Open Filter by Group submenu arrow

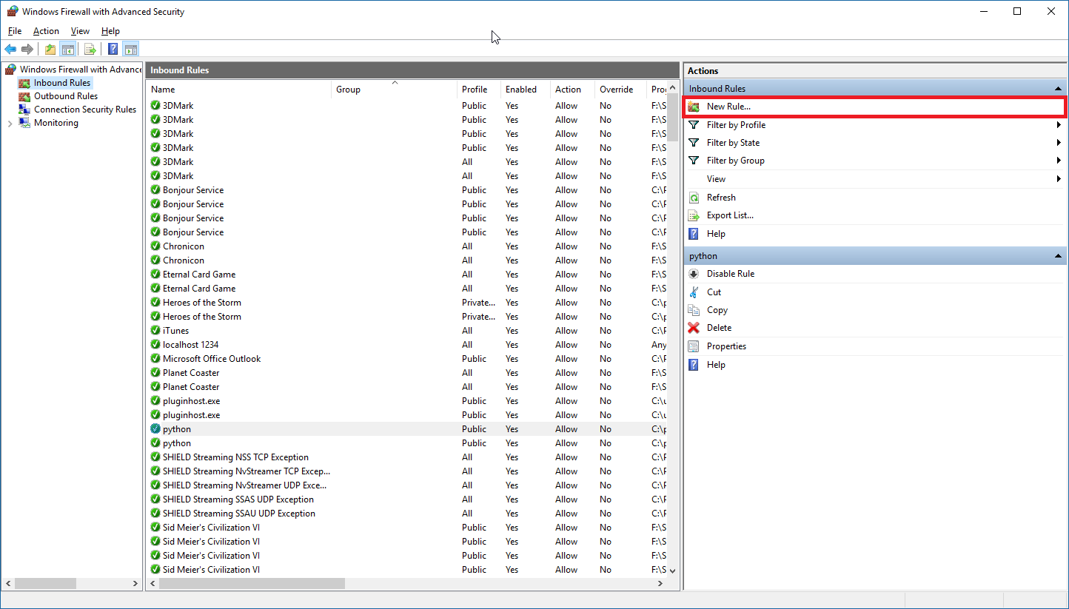tap(1059, 161)
